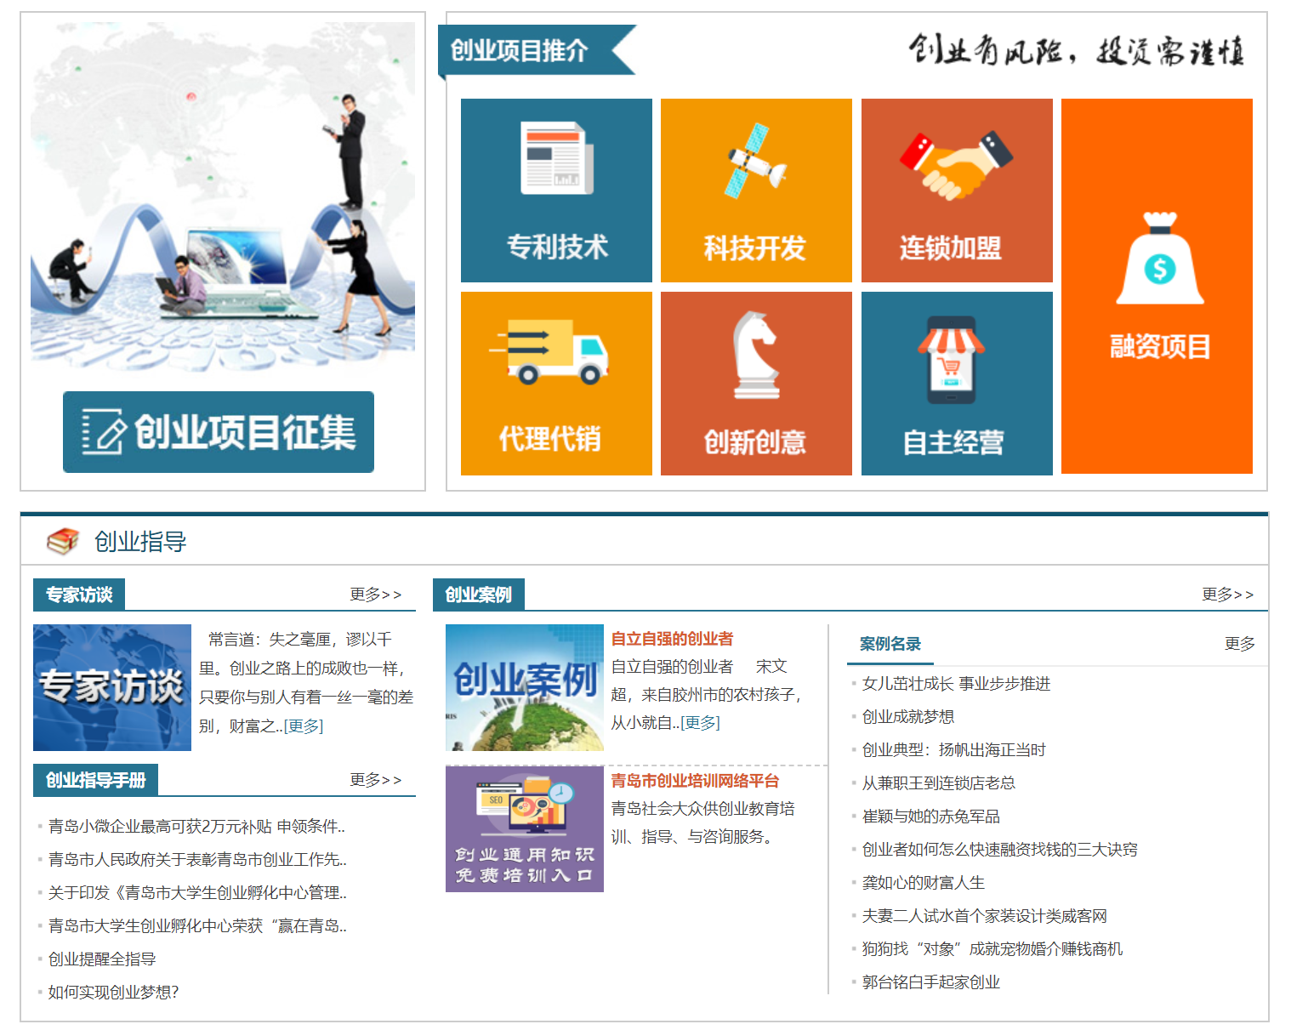This screenshot has width=1291, height=1030.
Task: Click the mobile shop icon for 自主经营
Action: (x=951, y=360)
